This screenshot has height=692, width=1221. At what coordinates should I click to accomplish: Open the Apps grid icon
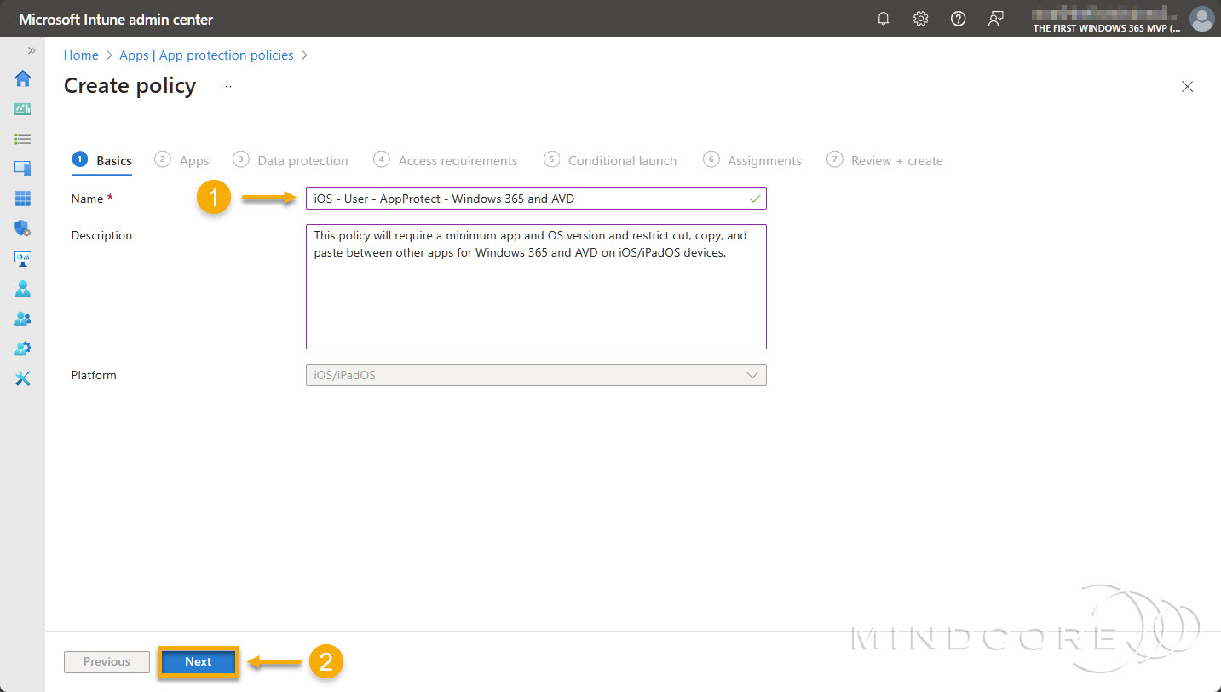coord(23,199)
